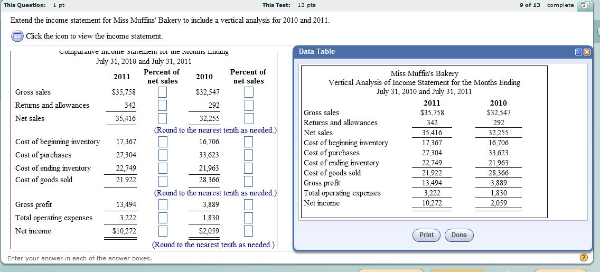Select Cost of goods sold 2010 percent box
600x272 pixels.
point(249,181)
